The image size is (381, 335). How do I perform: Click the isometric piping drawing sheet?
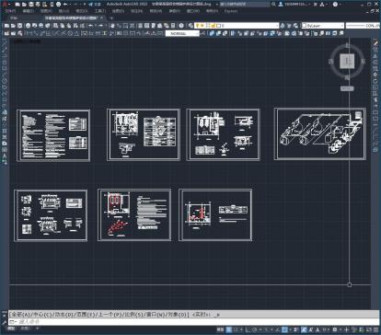tap(320, 133)
